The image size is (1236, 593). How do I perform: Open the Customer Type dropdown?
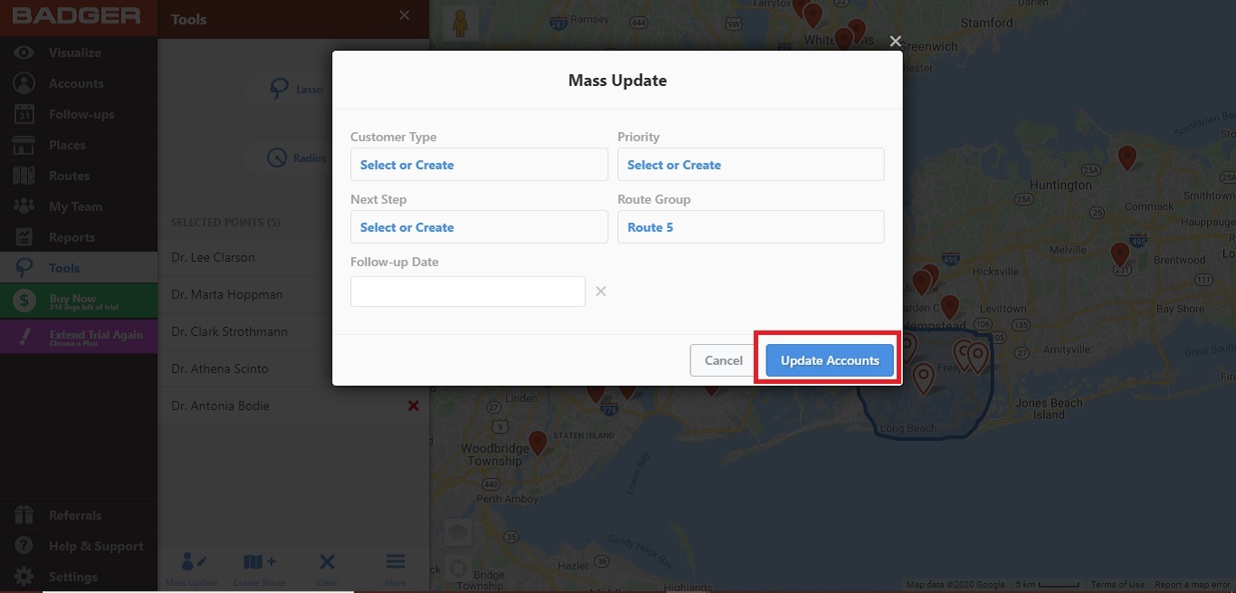480,165
